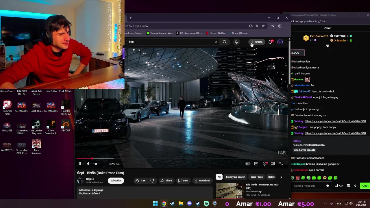Image resolution: width=370 pixels, height=208 pixels.
Task: Click the Create button on YouTube
Action: pyautogui.click(x=256, y=42)
